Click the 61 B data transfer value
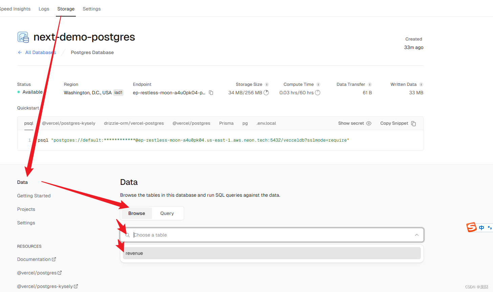The height and width of the screenshot is (292, 493). [367, 93]
